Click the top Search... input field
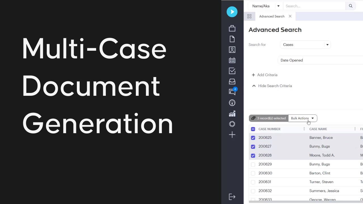Image resolution: width=363 pixels, height=204 pixels. click(x=314, y=6)
